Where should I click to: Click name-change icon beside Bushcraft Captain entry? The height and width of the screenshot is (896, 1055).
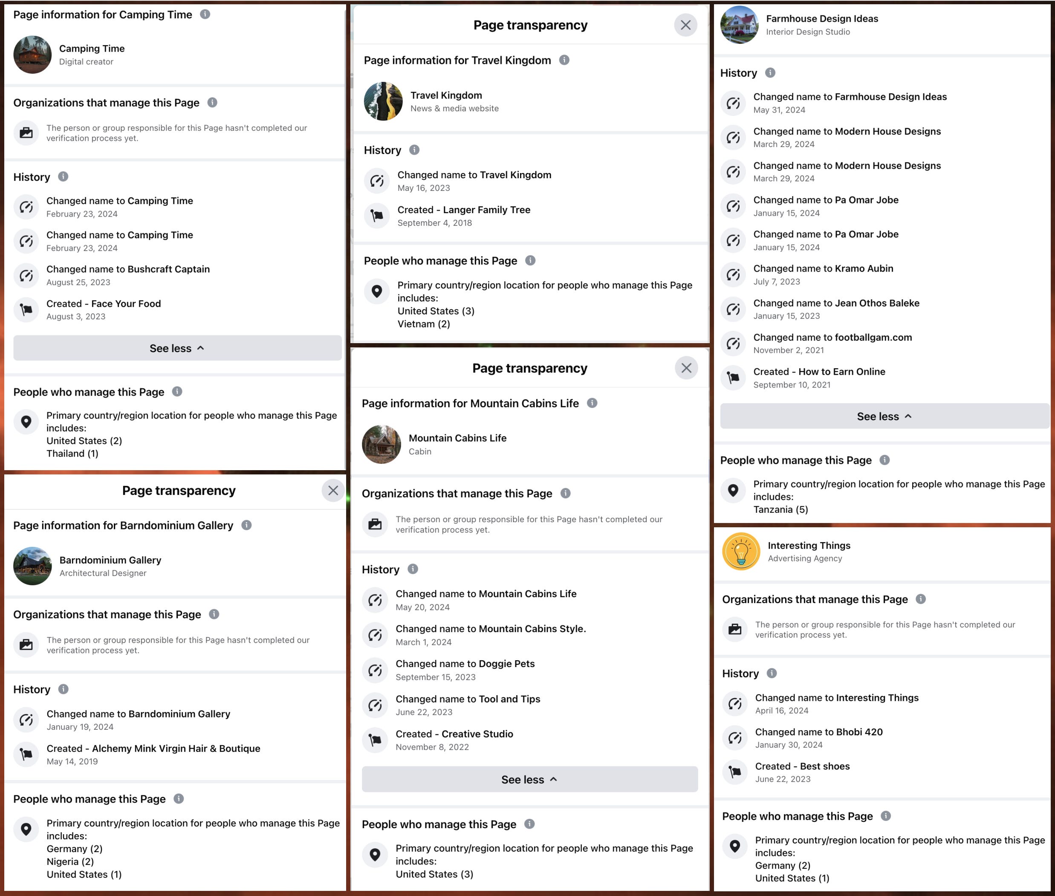click(x=26, y=275)
